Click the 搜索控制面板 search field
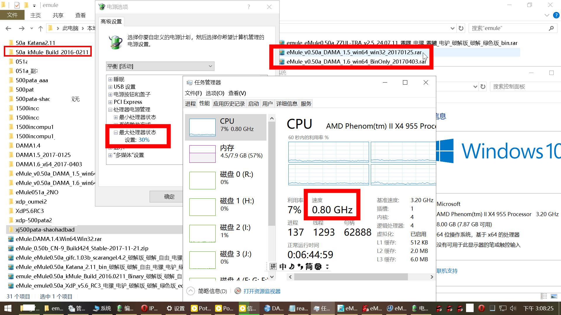Viewport: 561px width, 315px height. tap(525, 87)
